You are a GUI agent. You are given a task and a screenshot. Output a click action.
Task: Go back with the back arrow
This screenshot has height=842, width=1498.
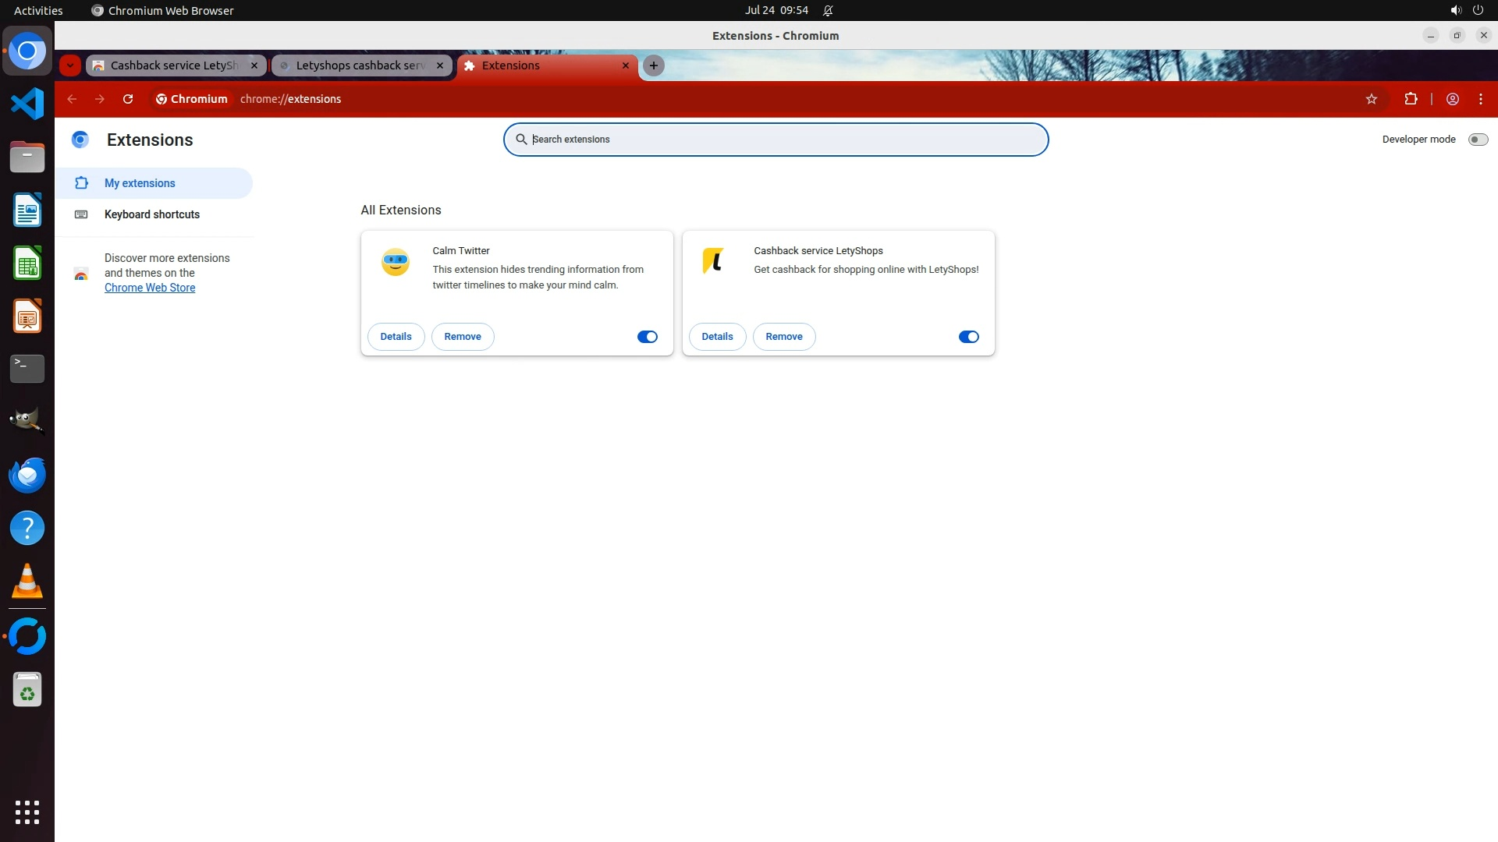tap(72, 99)
